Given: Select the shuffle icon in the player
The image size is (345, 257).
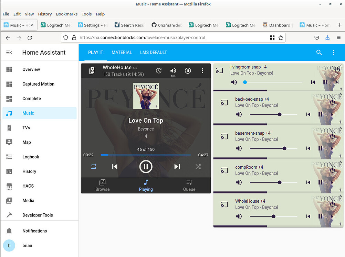Looking at the screenshot, I should (x=198, y=167).
